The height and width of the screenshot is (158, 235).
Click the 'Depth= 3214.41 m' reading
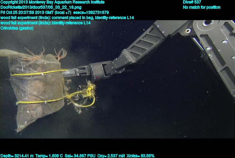[17, 156]
